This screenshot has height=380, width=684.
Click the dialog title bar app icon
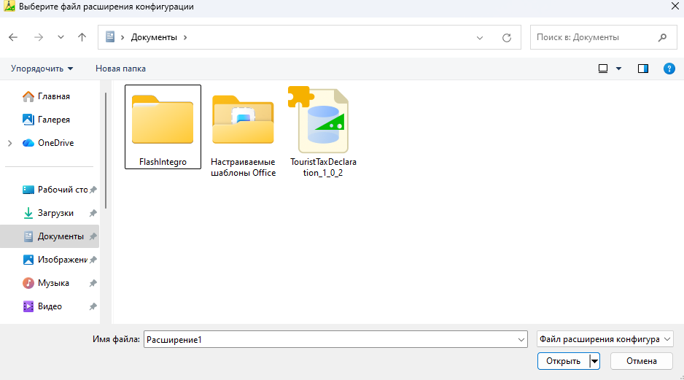tap(9, 7)
